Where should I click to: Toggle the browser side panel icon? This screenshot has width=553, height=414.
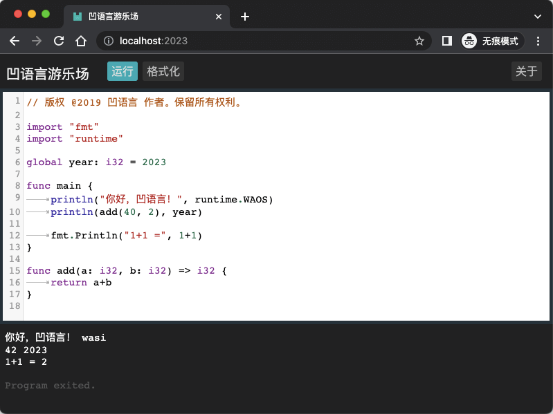tap(446, 41)
